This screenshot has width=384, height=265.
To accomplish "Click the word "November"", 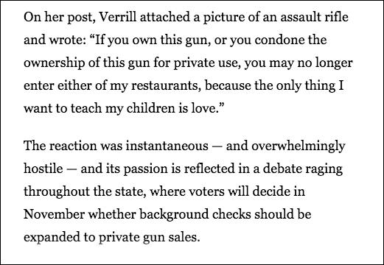I will (x=54, y=214).
